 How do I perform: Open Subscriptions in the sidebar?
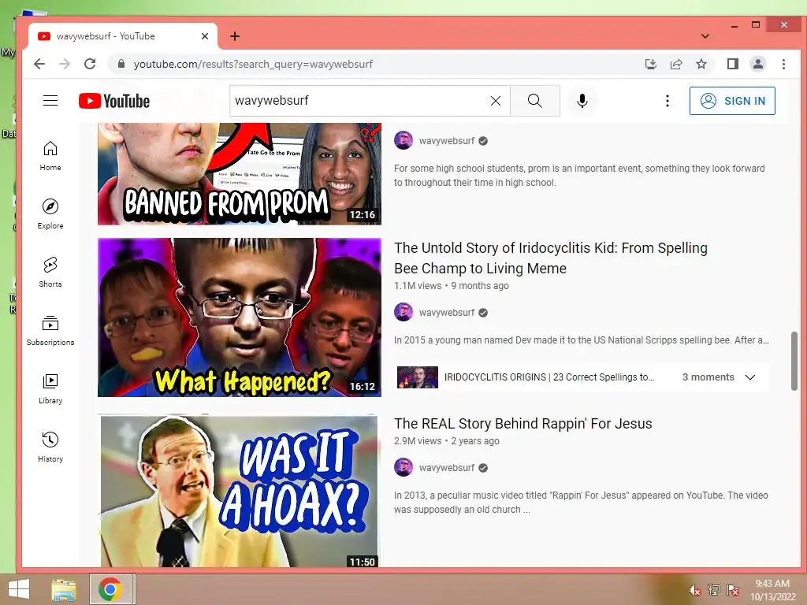coord(50,331)
